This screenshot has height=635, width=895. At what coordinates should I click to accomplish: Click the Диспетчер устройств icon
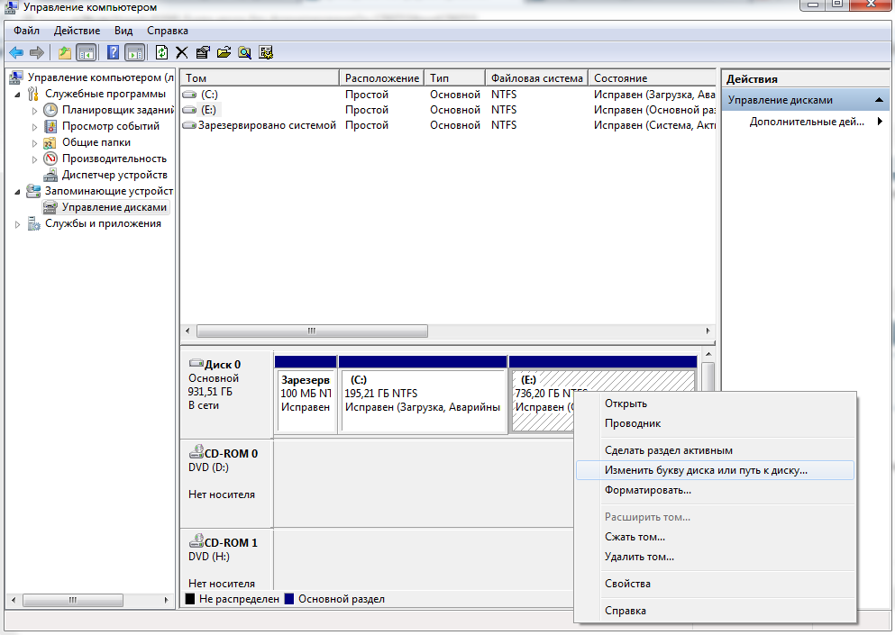[x=50, y=175]
